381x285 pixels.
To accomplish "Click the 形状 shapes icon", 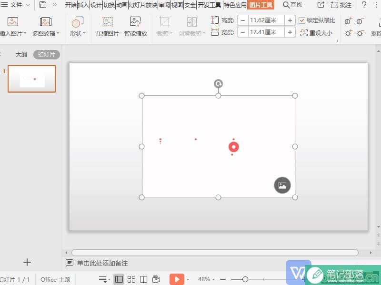I will click(x=78, y=22).
